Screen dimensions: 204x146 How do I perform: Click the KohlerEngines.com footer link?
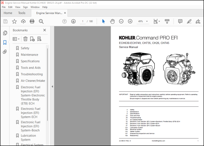click(x=158, y=141)
